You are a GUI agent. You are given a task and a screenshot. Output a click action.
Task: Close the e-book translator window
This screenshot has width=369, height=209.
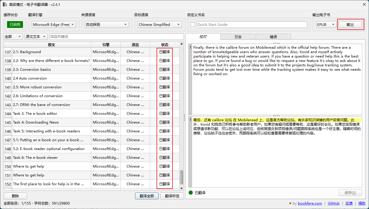tap(362, 5)
